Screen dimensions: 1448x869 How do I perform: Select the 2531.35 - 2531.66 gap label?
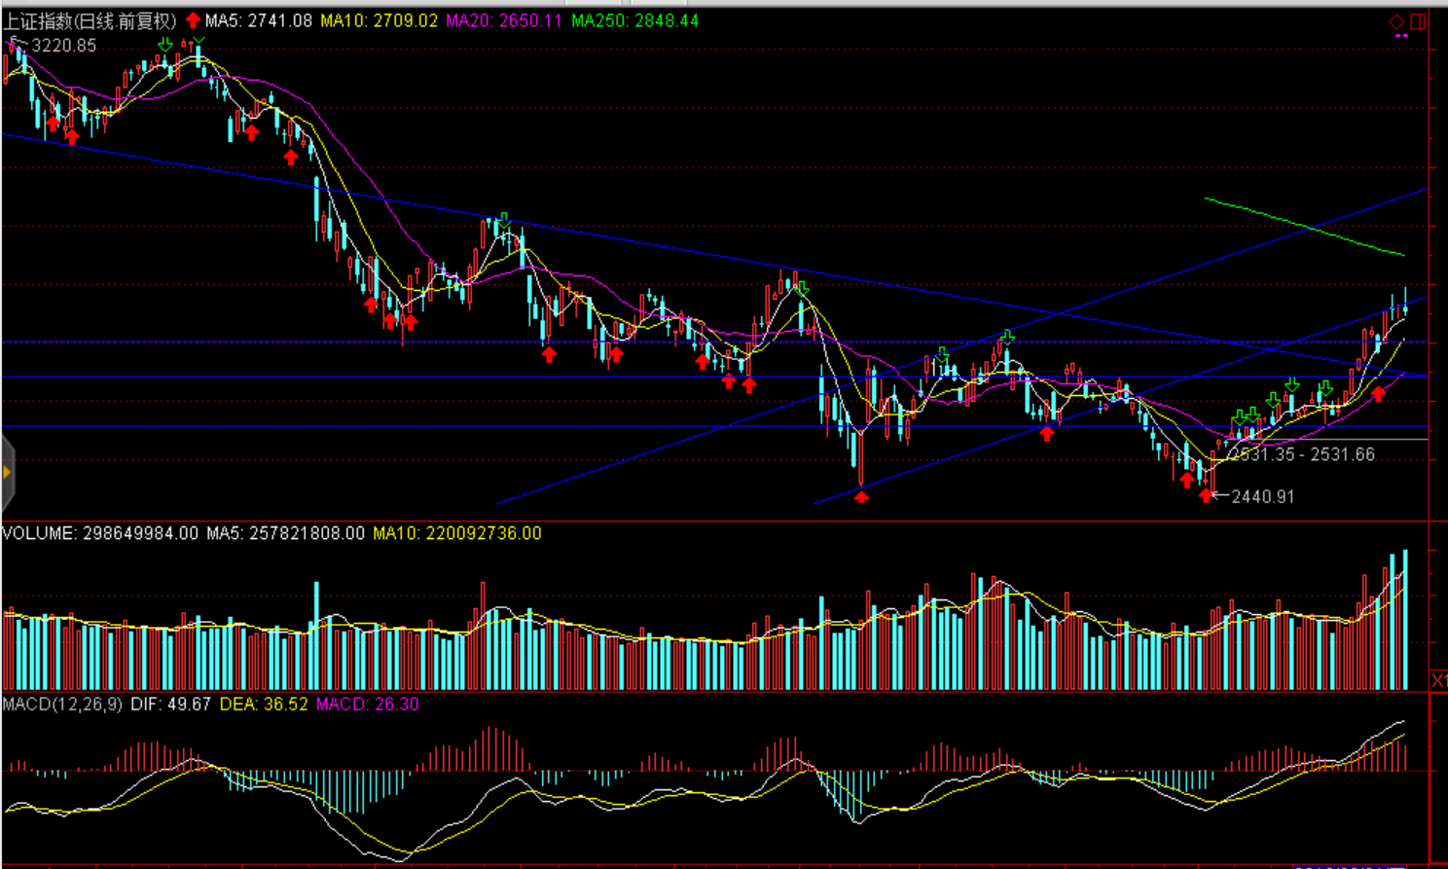(x=1302, y=454)
